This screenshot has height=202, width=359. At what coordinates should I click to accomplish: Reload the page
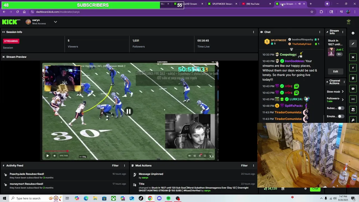[17, 12]
